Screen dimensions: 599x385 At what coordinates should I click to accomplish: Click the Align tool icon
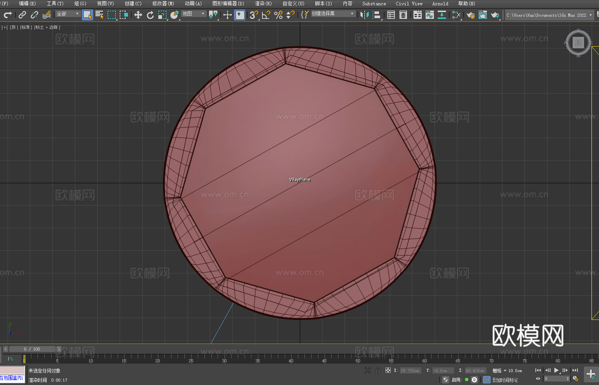pos(377,15)
